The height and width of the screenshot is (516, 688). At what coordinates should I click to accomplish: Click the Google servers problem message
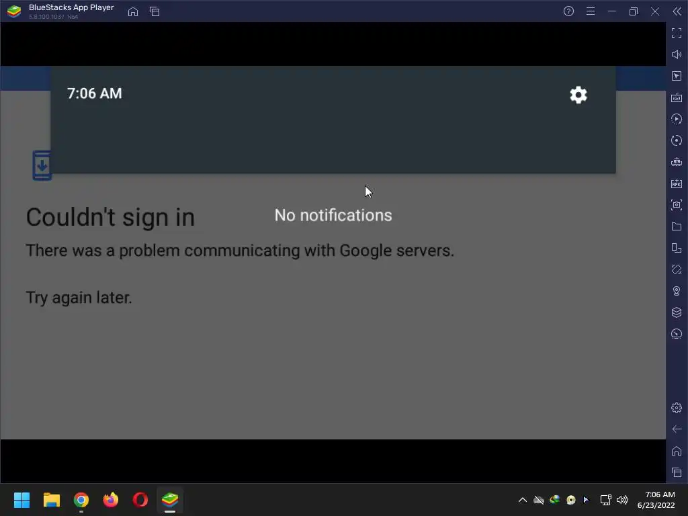tap(240, 251)
